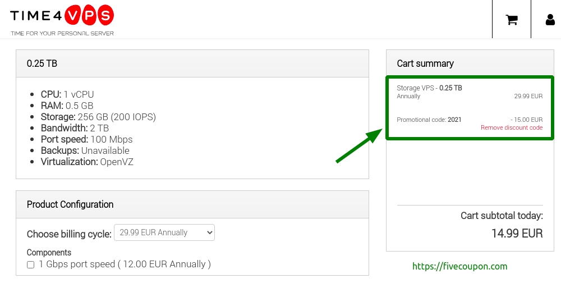
Task: Click the 0.25 TB panel heading
Action: pyautogui.click(x=42, y=63)
